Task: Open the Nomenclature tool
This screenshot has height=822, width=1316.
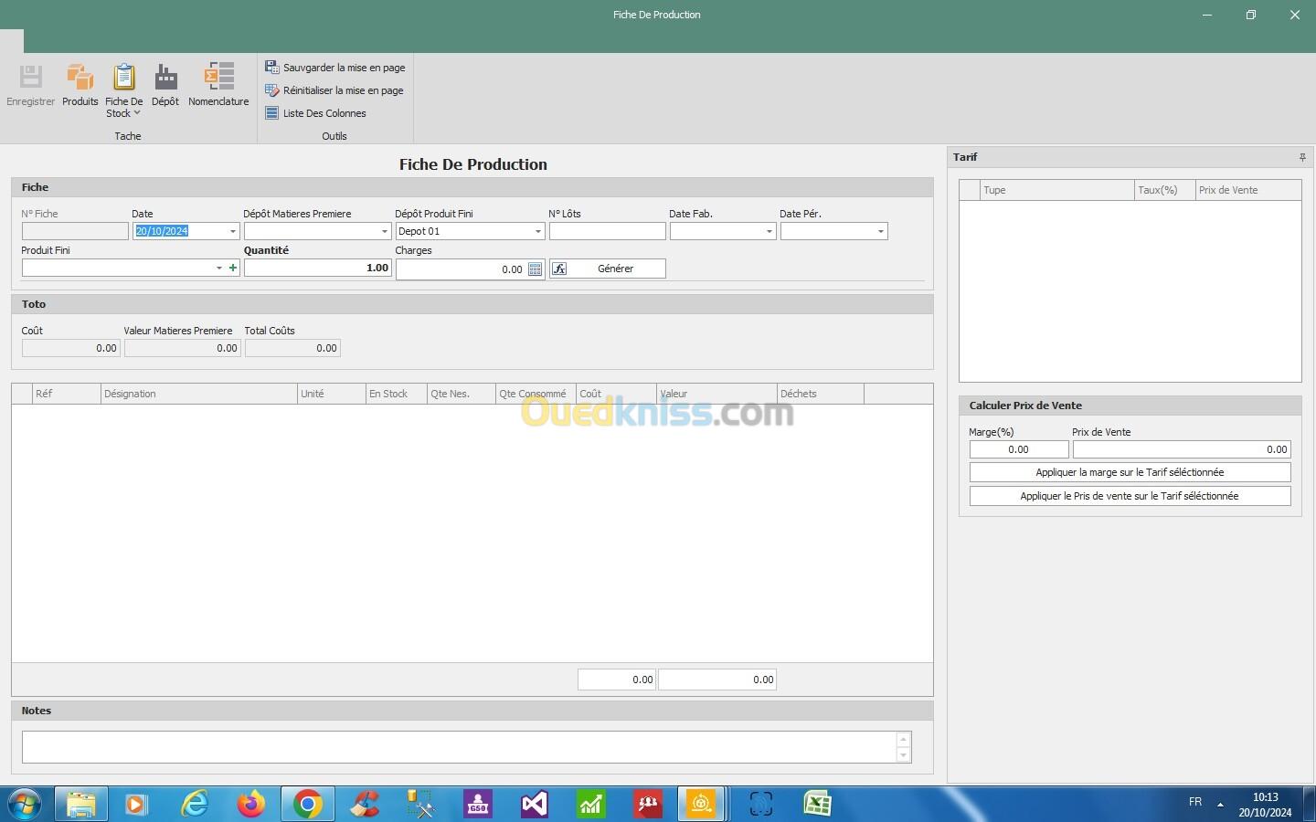Action: coord(218,86)
